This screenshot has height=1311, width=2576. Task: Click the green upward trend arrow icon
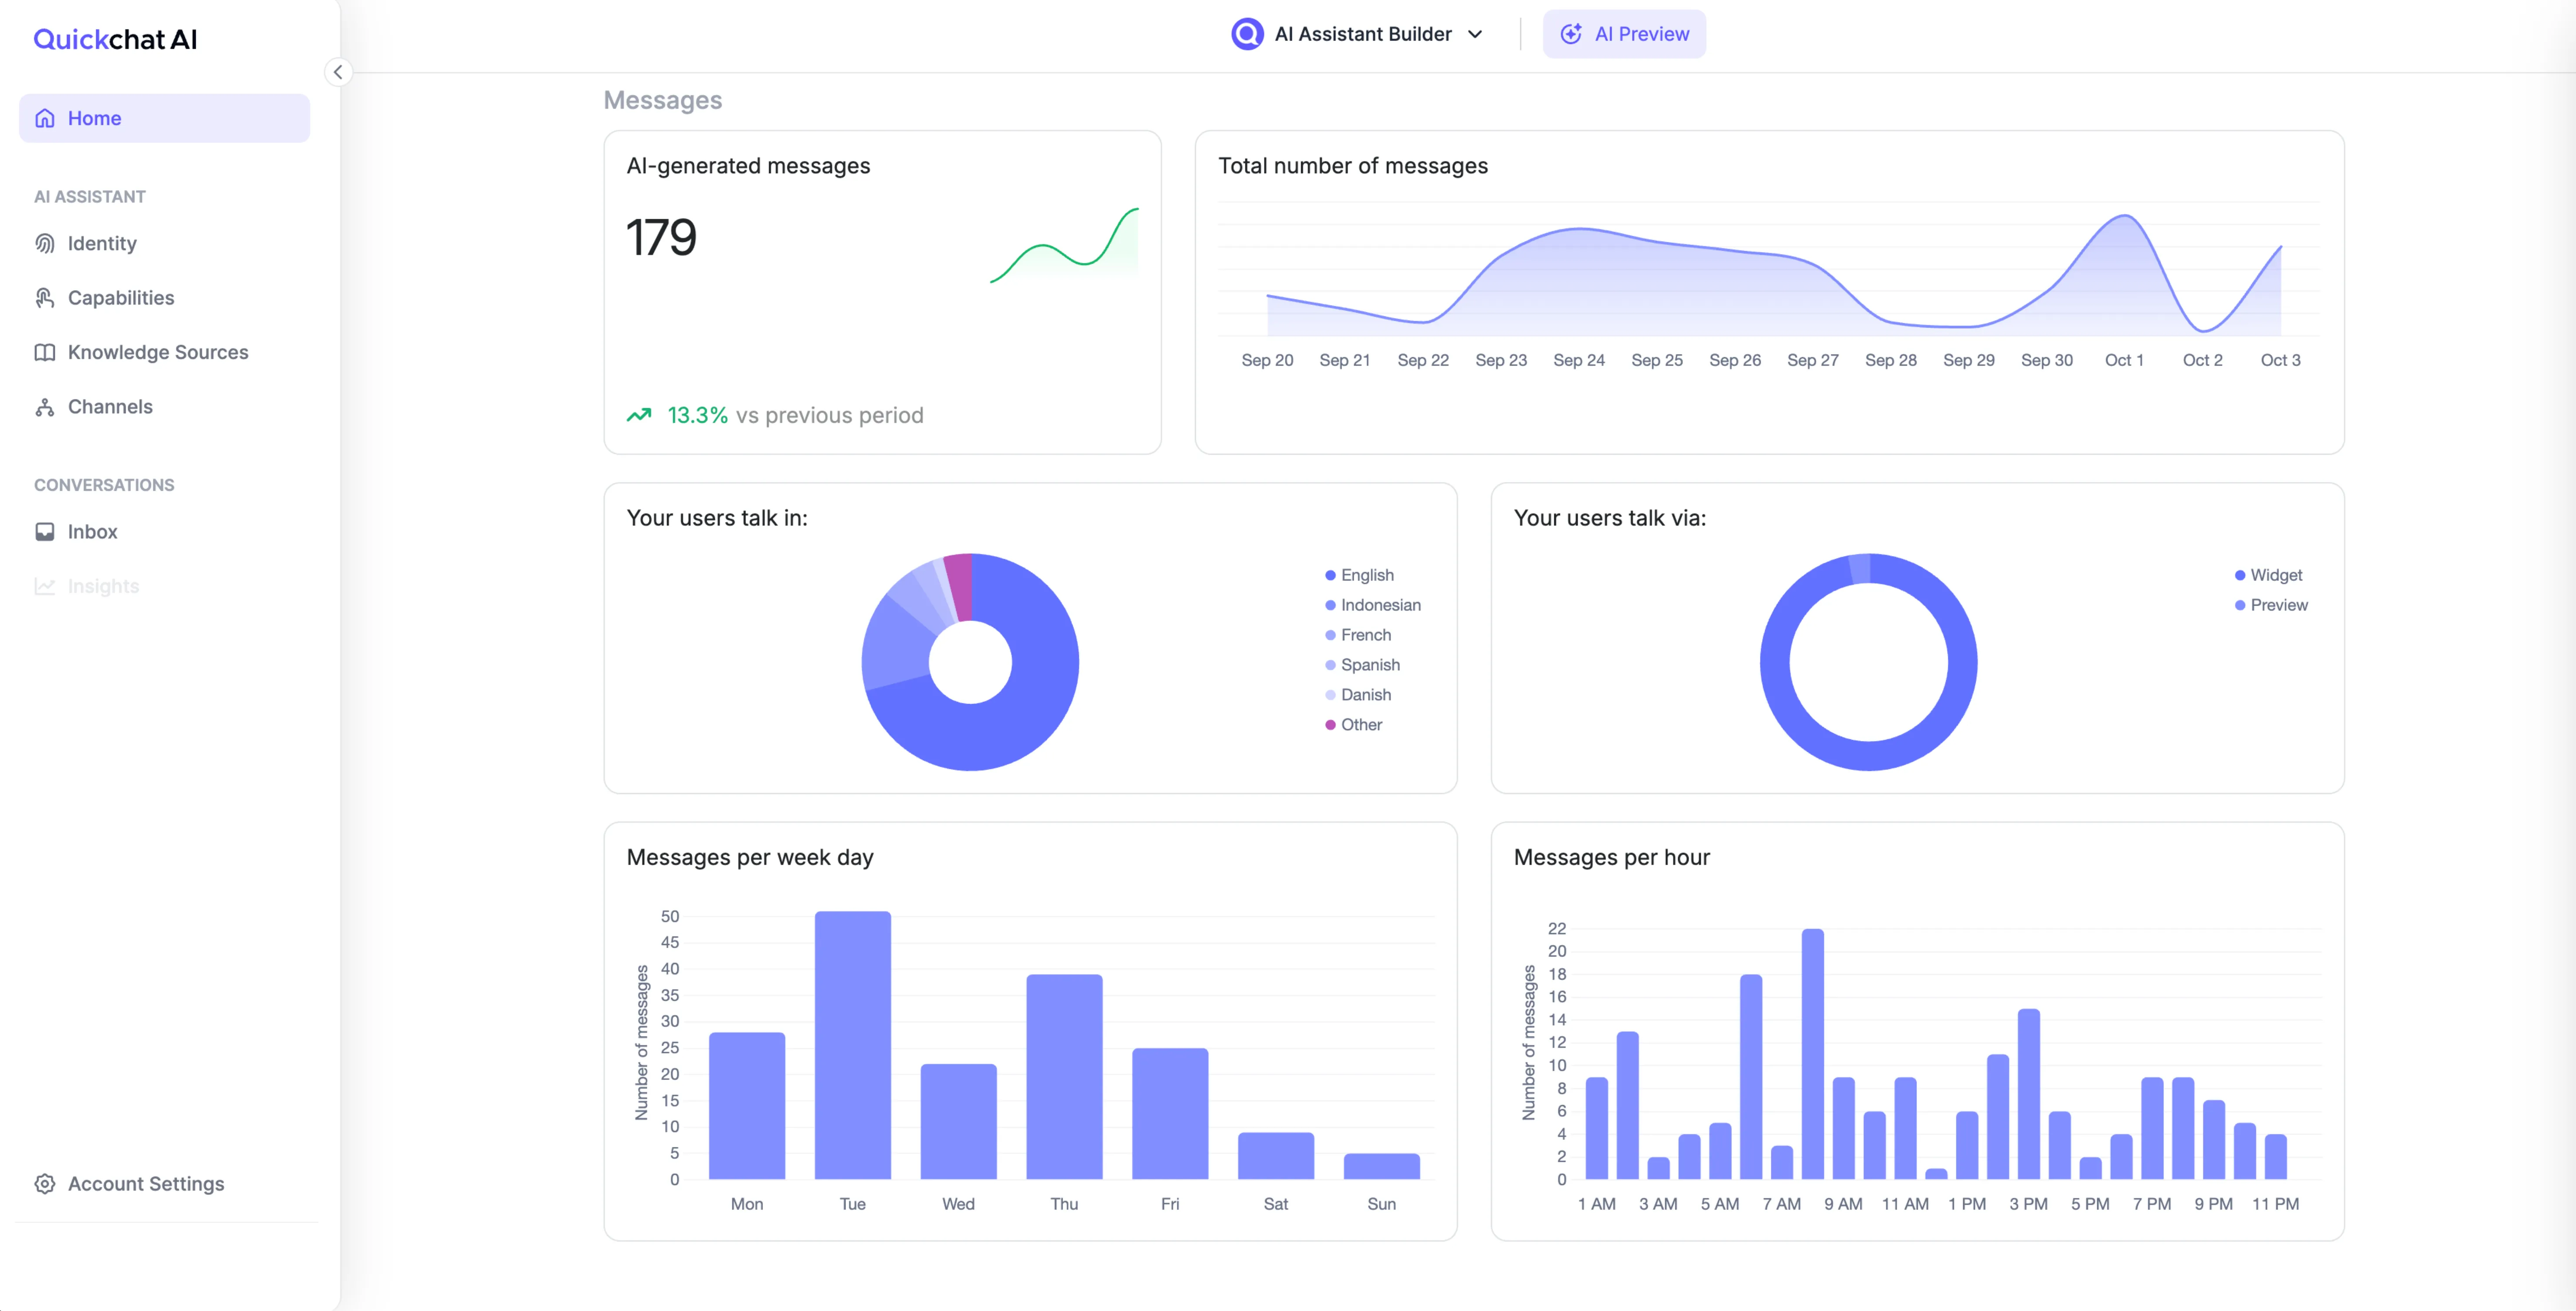(639, 415)
